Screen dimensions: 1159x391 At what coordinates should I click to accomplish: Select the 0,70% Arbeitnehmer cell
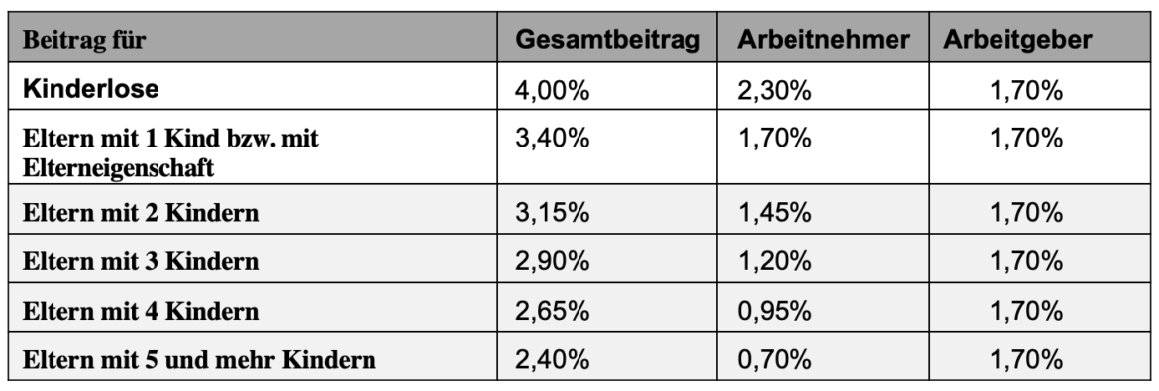coord(823,356)
